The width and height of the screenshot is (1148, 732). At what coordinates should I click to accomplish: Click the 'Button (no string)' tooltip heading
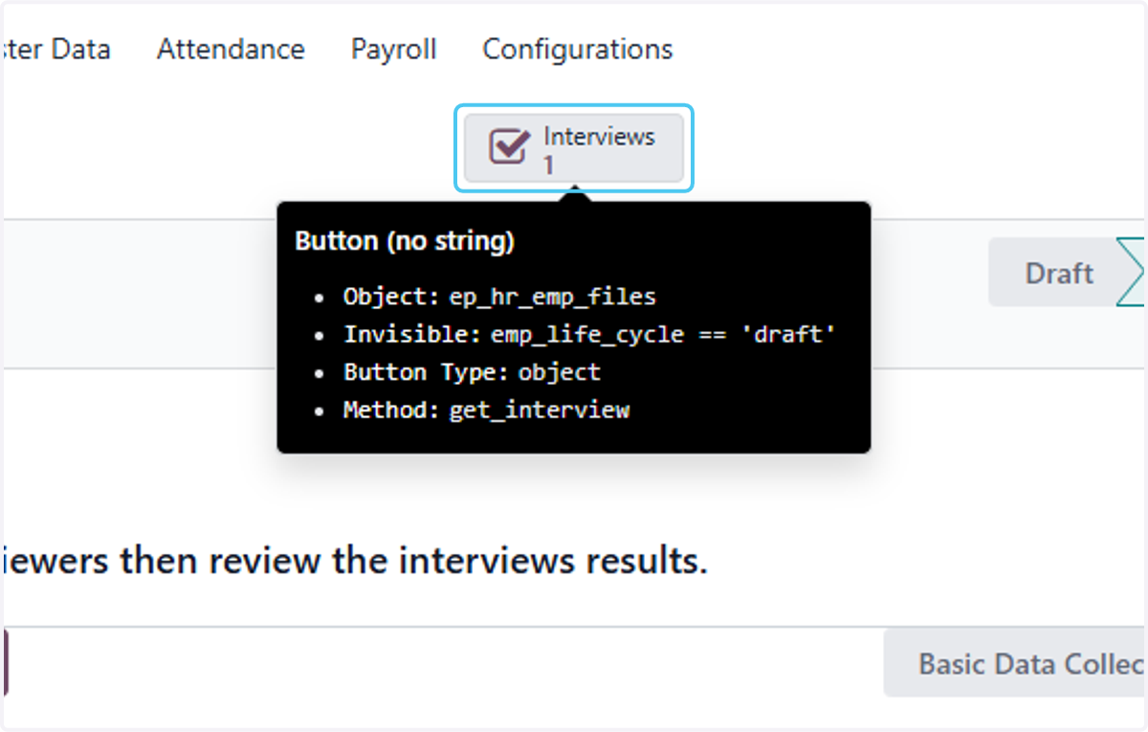point(405,241)
